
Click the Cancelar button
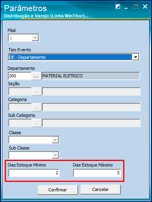point(101,189)
